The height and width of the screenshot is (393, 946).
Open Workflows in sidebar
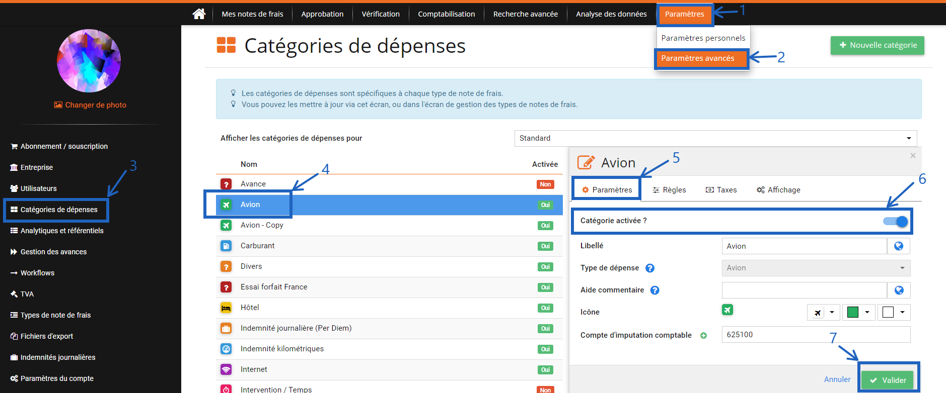coord(32,273)
